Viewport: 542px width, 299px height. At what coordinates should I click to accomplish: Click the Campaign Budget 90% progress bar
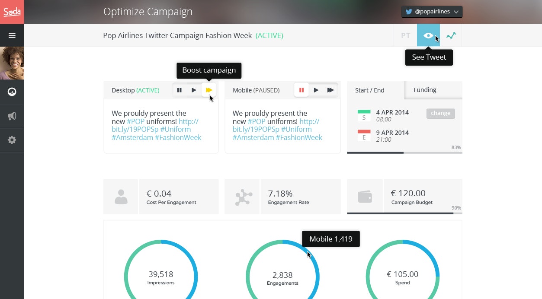tap(404, 213)
